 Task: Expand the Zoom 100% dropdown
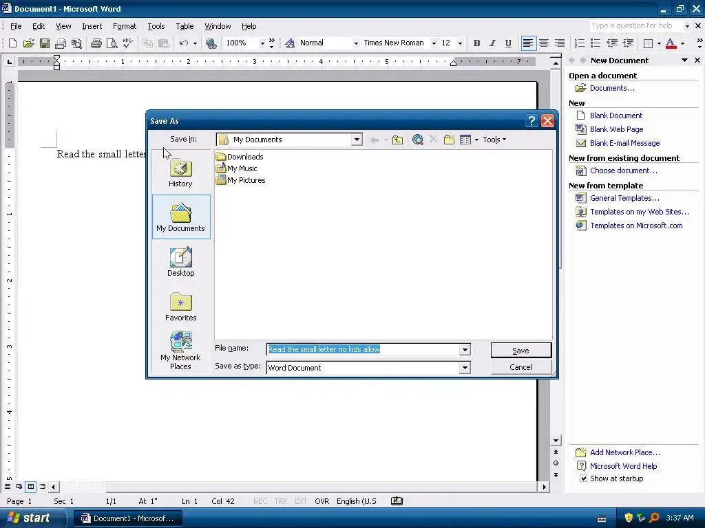click(x=262, y=43)
